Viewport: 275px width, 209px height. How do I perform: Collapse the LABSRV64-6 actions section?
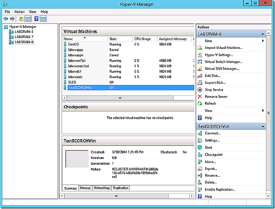[263, 34]
